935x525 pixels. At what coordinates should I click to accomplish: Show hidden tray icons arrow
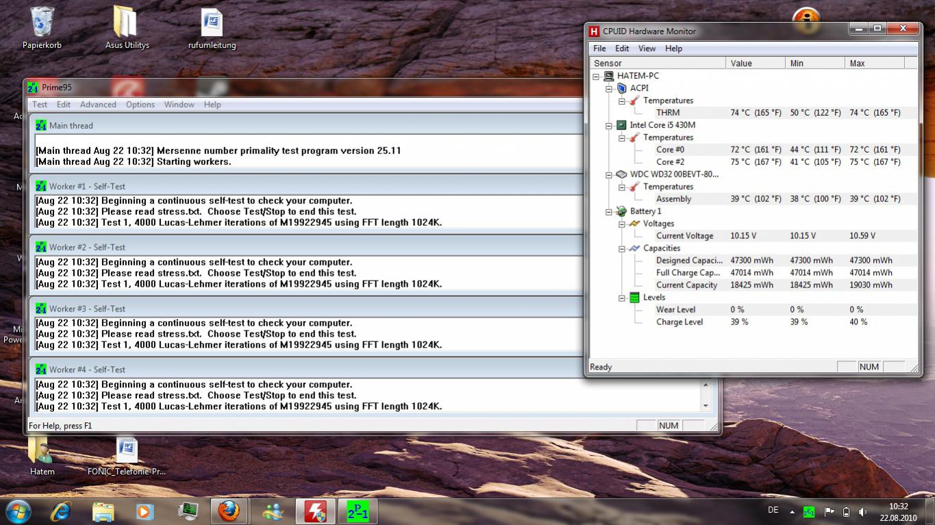coord(793,511)
